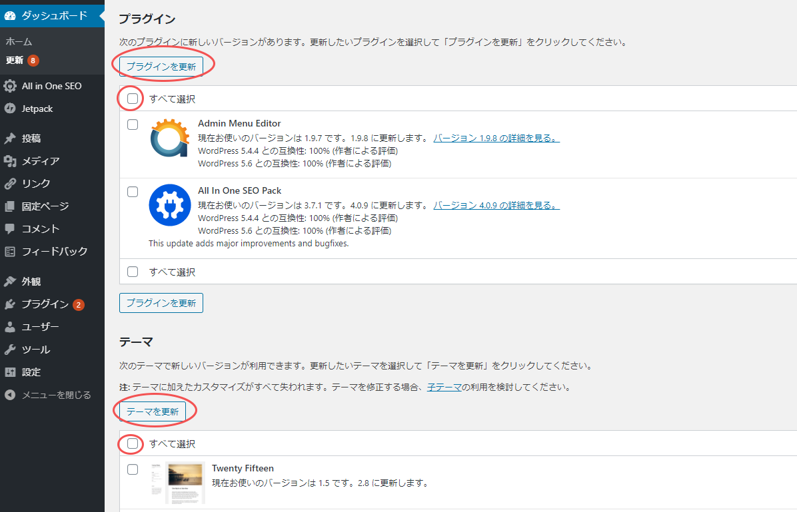Screen dimensions: 797x512
Task: Click the speech bubble icon beside コメント
Action: click(10, 228)
